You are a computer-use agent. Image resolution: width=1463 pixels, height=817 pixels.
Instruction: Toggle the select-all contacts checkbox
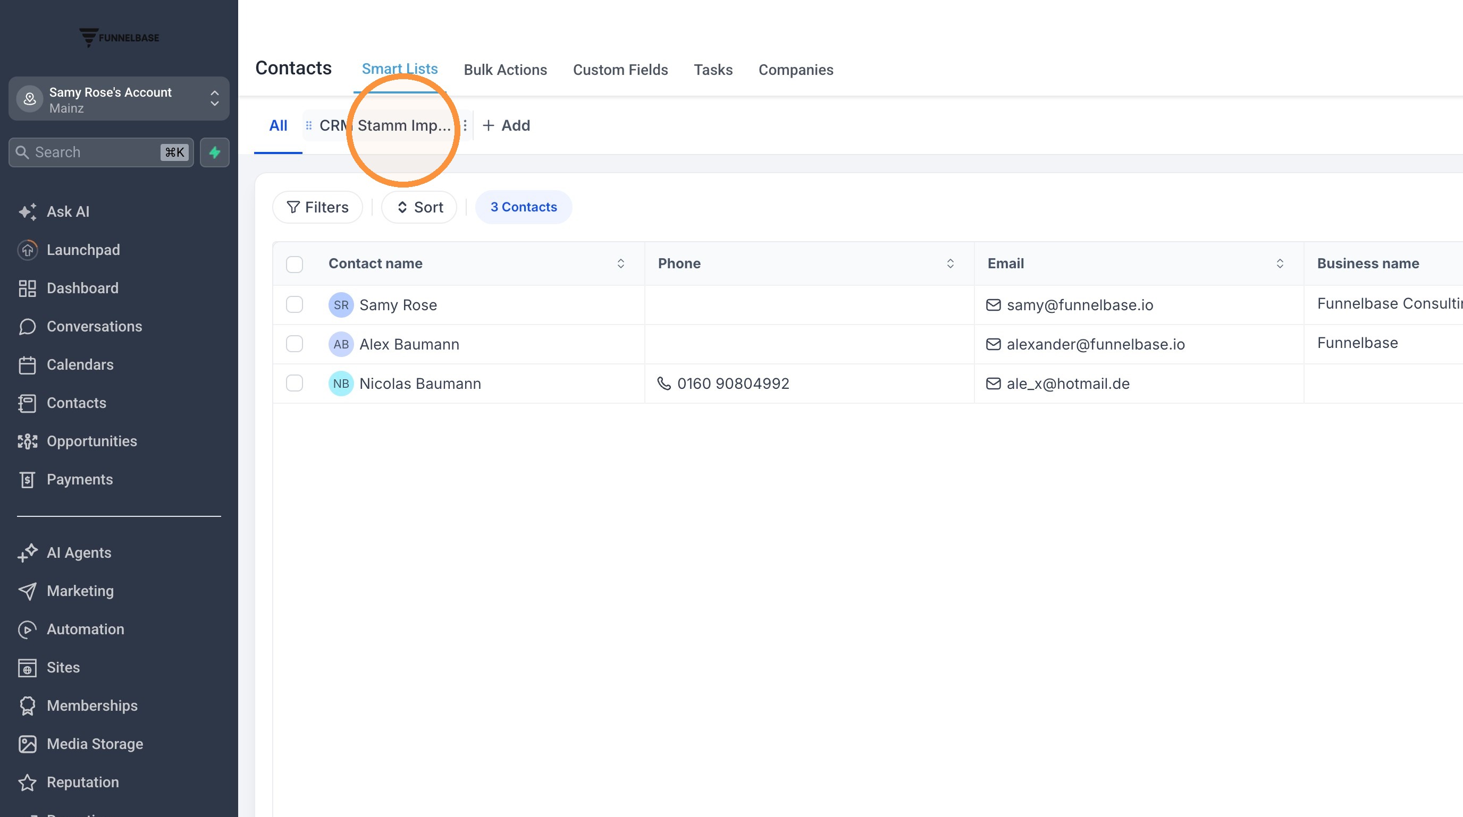(294, 264)
